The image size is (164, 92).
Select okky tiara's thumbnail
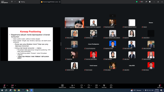(132, 55)
